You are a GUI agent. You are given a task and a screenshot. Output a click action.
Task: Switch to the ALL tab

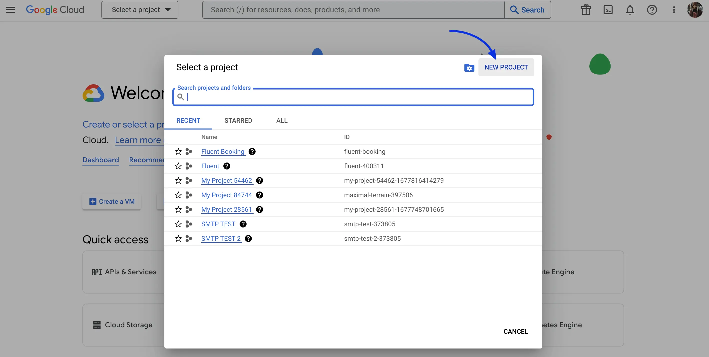coord(282,121)
